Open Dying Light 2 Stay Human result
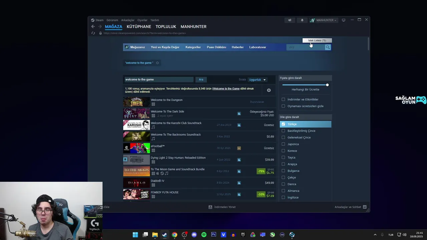 [x=199, y=160]
